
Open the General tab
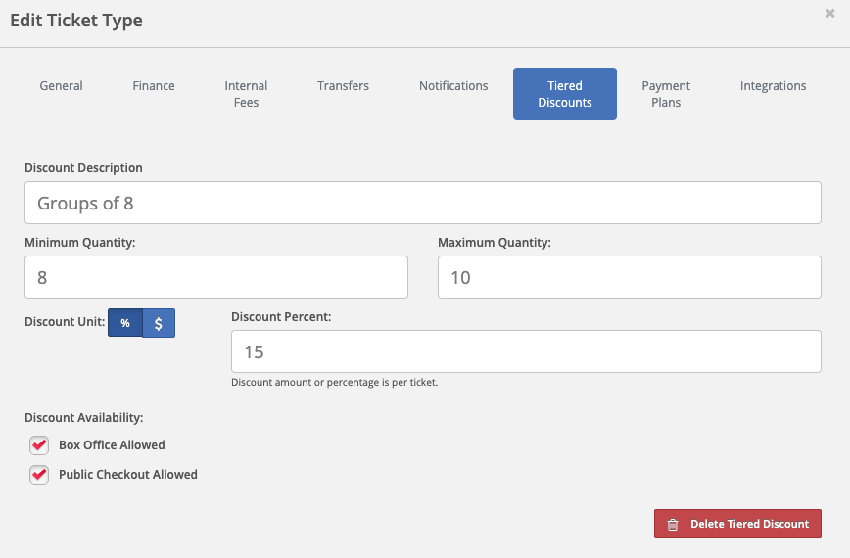[62, 85]
